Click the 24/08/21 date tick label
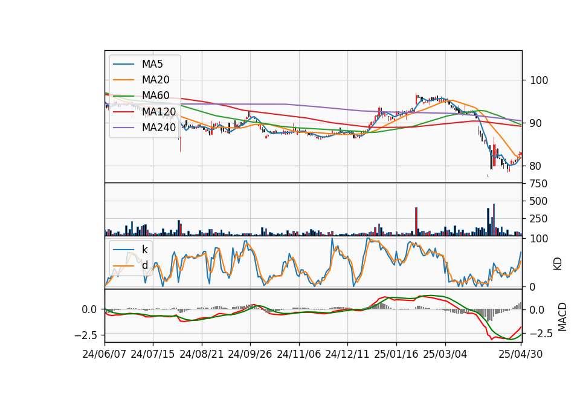Viewport: 580px width, 417px height. (202, 354)
